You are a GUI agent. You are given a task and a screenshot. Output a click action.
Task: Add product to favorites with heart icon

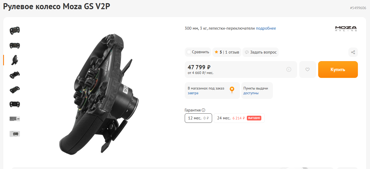(x=307, y=70)
